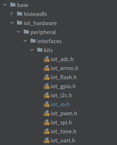Click the iot_spi.h header file icon

[x=47, y=122]
